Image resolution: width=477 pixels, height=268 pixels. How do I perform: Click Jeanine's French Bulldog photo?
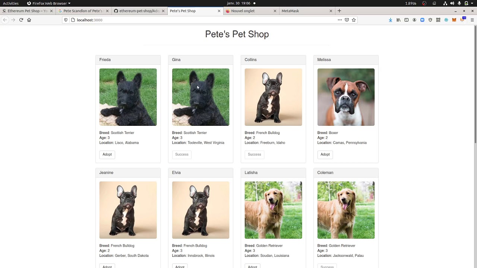[x=128, y=210]
